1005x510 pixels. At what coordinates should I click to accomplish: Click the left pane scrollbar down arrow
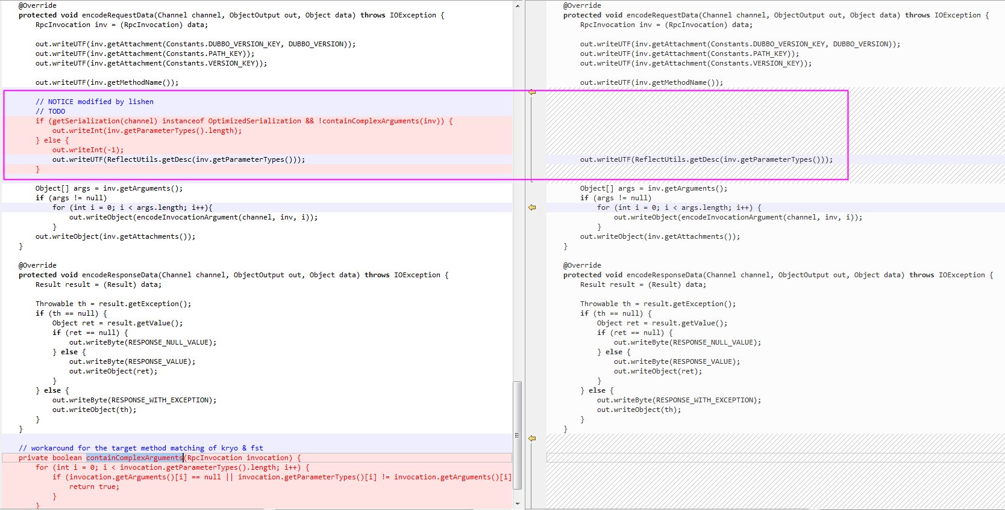click(518, 504)
